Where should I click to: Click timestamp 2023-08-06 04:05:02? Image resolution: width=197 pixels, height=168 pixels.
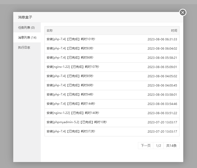162,76
